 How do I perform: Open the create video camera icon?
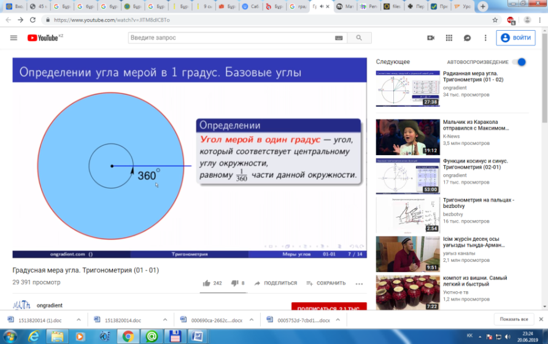[x=431, y=38]
